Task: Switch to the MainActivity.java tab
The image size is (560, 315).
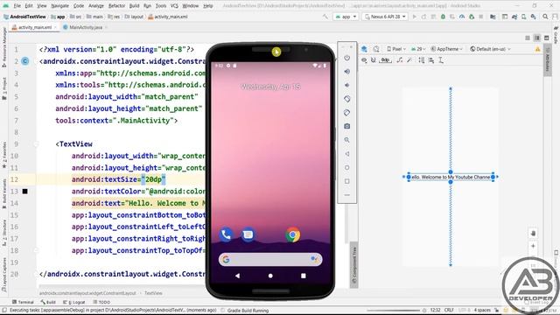Action: pyautogui.click(x=86, y=27)
